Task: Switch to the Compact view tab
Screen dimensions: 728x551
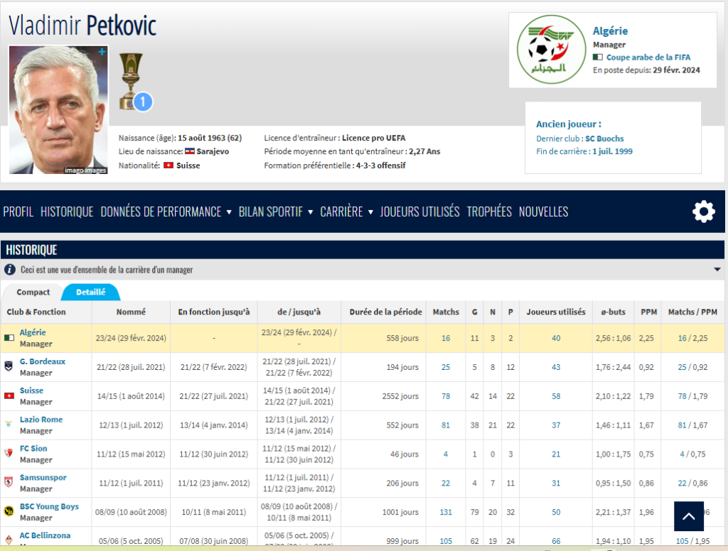Action: (x=33, y=292)
